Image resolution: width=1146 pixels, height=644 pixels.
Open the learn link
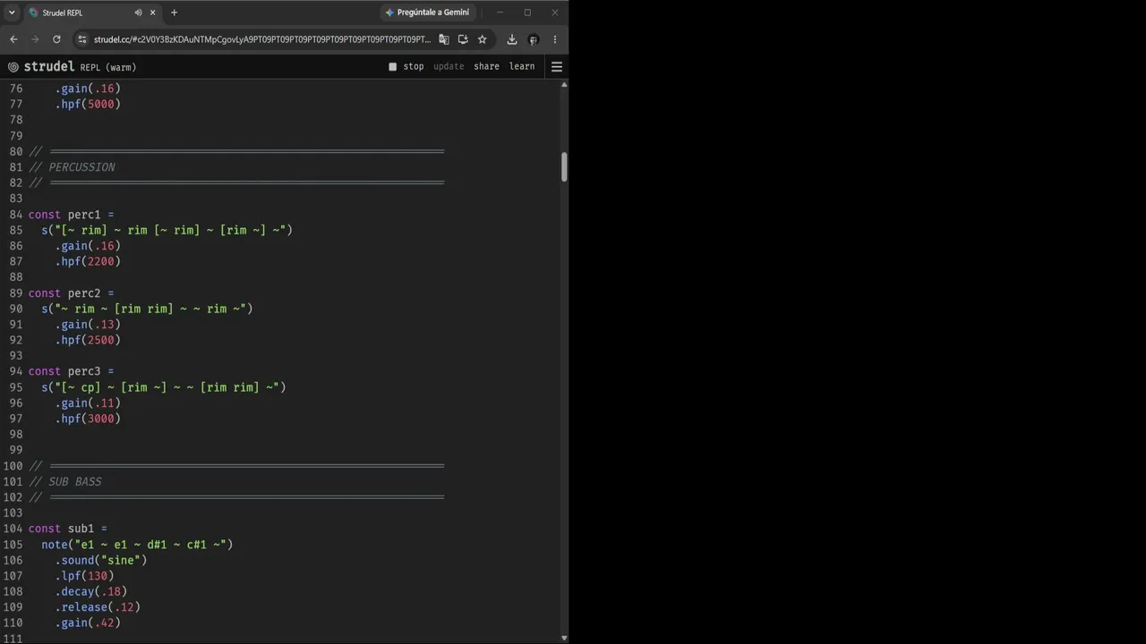522,67
